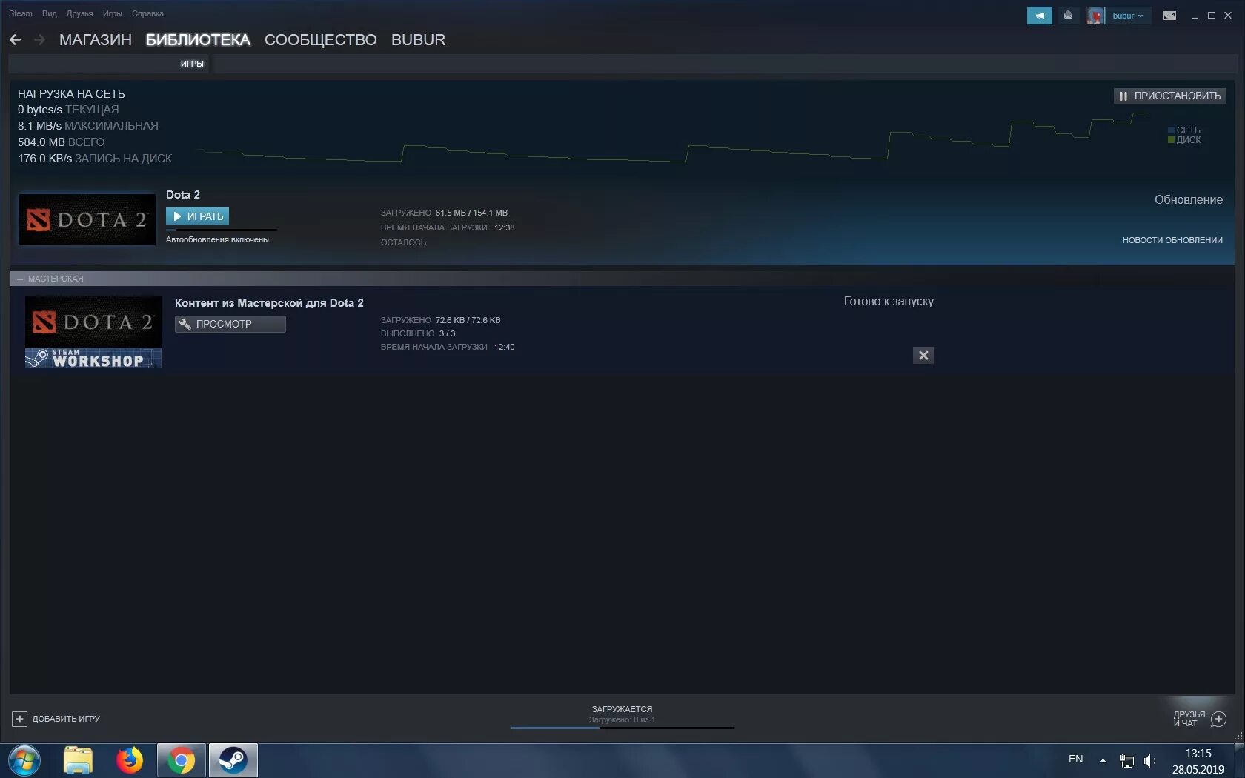Click the ДИСК legend color swatch
This screenshot has width=1245, height=778.
pyautogui.click(x=1171, y=140)
